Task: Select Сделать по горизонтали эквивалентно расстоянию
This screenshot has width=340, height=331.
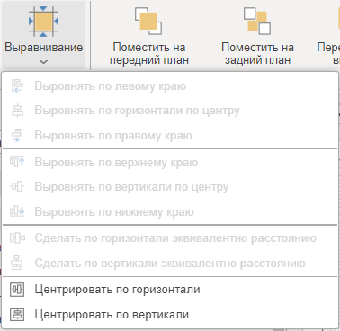Action: pyautogui.click(x=170, y=238)
